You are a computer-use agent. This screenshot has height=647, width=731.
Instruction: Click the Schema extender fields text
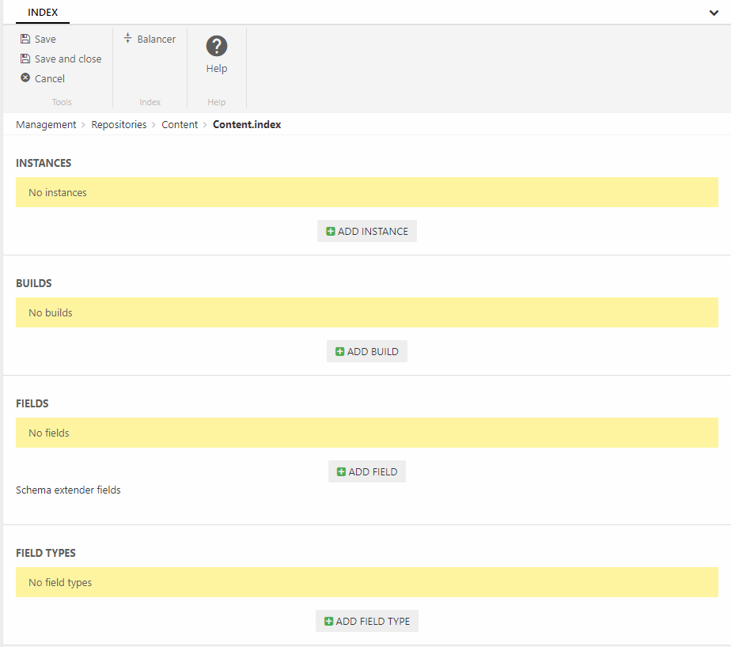click(x=68, y=490)
